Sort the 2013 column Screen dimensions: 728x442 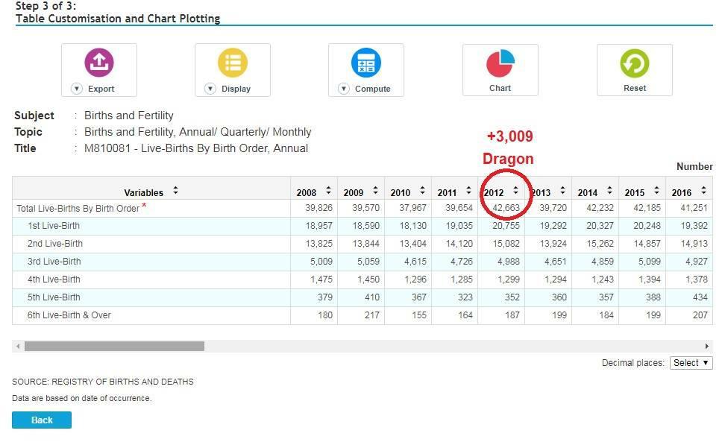pos(562,190)
